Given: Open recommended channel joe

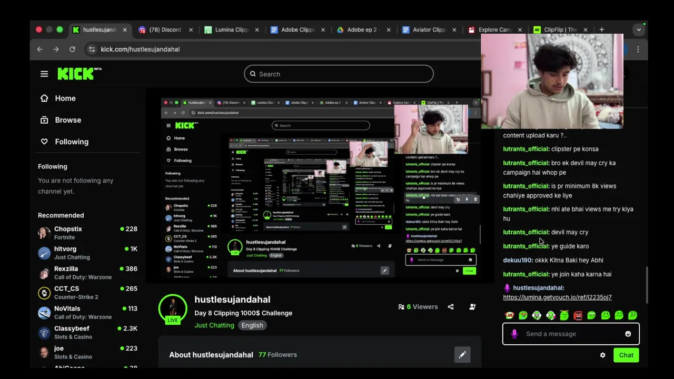Looking at the screenshot, I should coord(88,352).
